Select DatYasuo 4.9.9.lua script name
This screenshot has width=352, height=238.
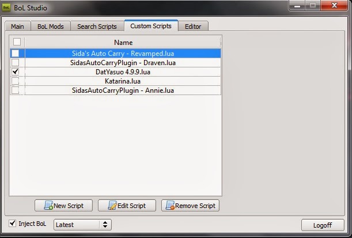click(123, 72)
